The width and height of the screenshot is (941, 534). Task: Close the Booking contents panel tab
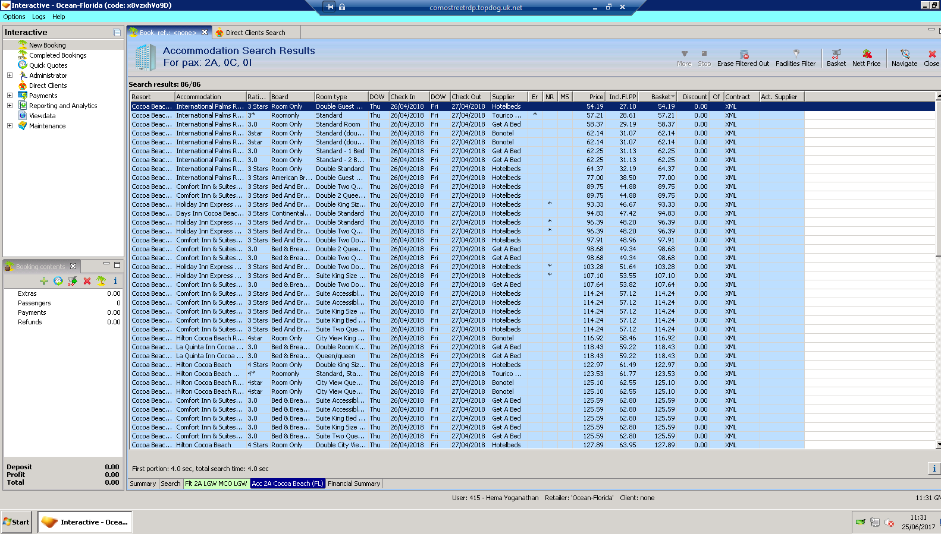73,266
